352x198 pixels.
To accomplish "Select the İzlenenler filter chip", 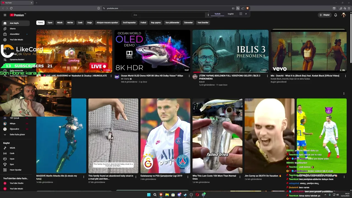I will point(188,23).
